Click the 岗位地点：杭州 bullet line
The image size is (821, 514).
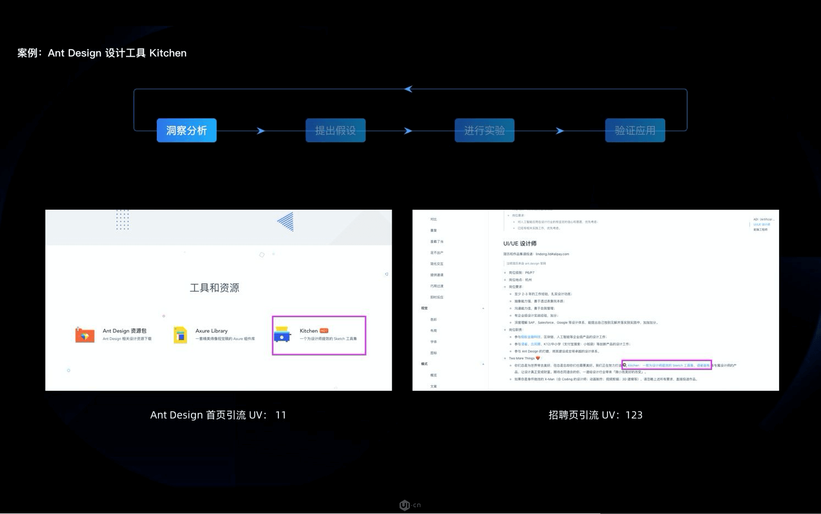pyautogui.click(x=520, y=280)
